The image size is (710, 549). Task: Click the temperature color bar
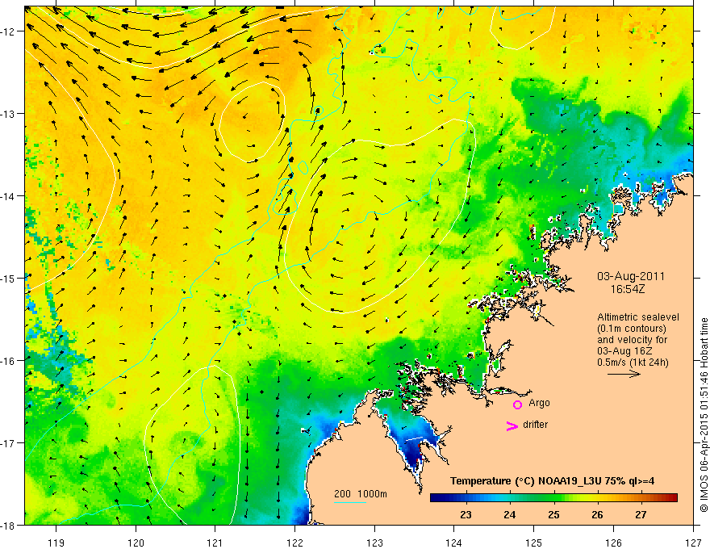click(x=553, y=498)
